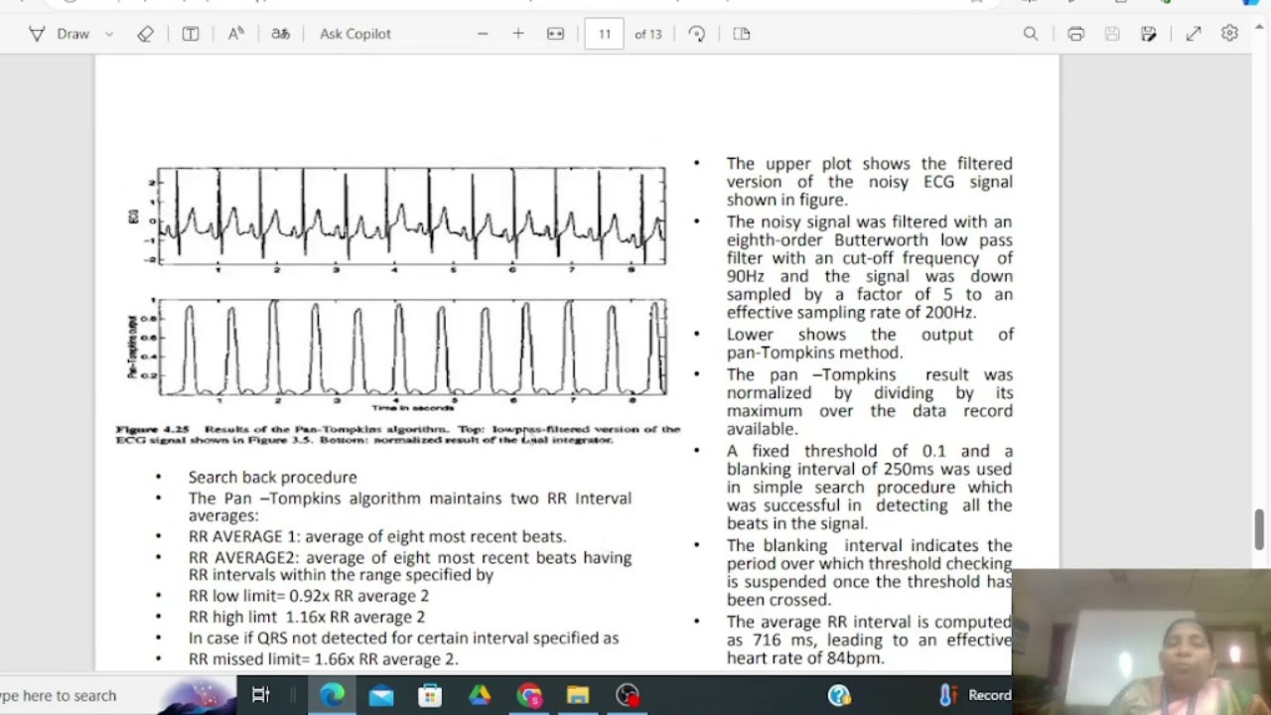This screenshot has width=1271, height=715.
Task: Open PDF Find search icon
Action: click(1031, 34)
